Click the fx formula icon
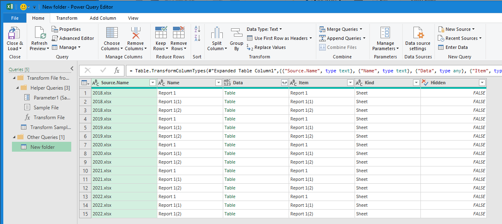502x224 pixels. coord(117,70)
